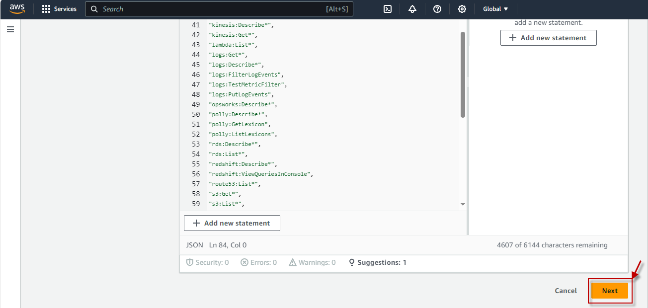This screenshot has height=308, width=648.
Task: Click the characters remaining counter
Action: click(x=552, y=245)
